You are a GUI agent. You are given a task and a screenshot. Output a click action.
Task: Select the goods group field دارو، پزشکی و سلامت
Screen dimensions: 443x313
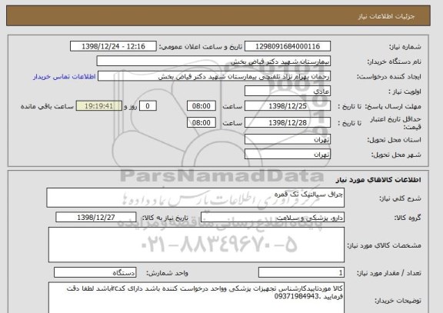point(272,217)
